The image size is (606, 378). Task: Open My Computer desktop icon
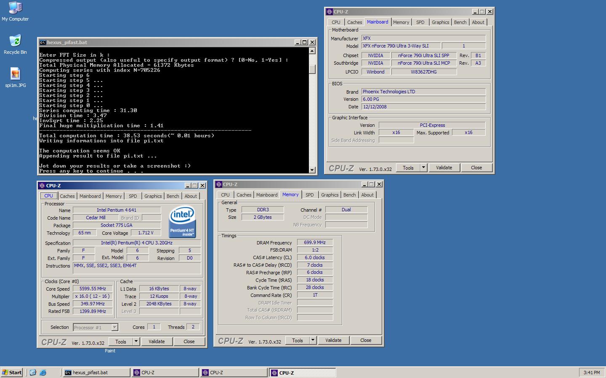coord(15,11)
